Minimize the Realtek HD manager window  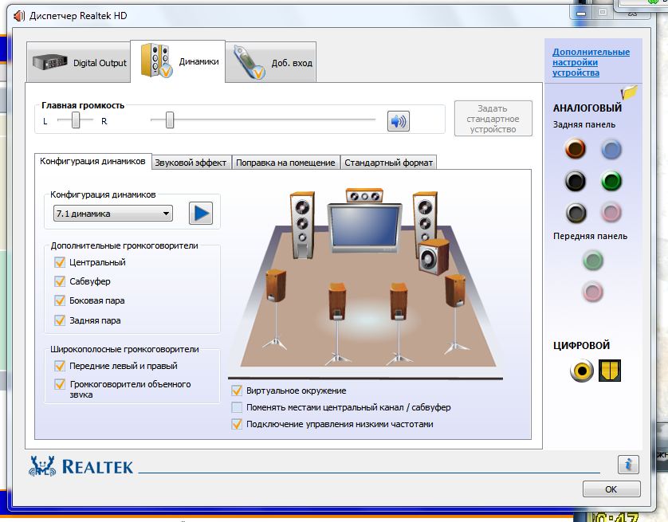[581, 13]
